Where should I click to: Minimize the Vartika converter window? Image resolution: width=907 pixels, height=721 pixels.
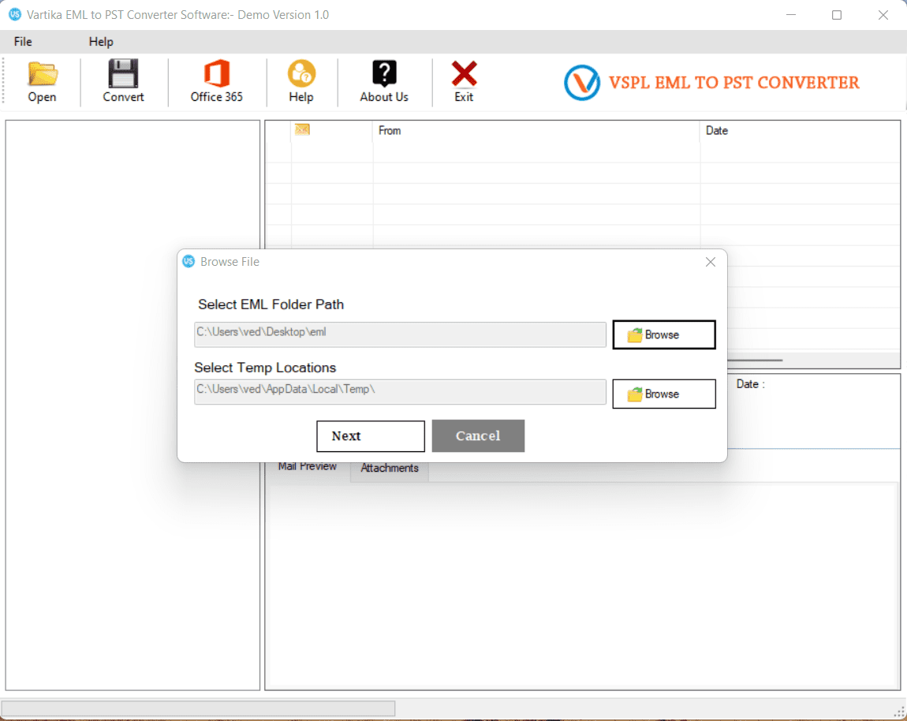(x=791, y=14)
